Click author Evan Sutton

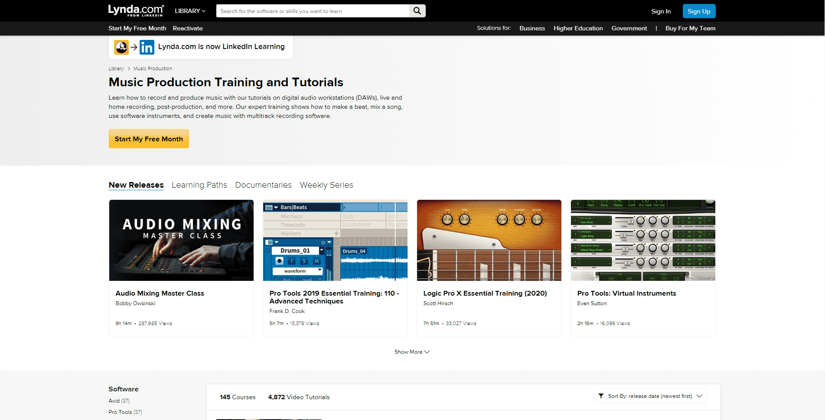click(592, 303)
